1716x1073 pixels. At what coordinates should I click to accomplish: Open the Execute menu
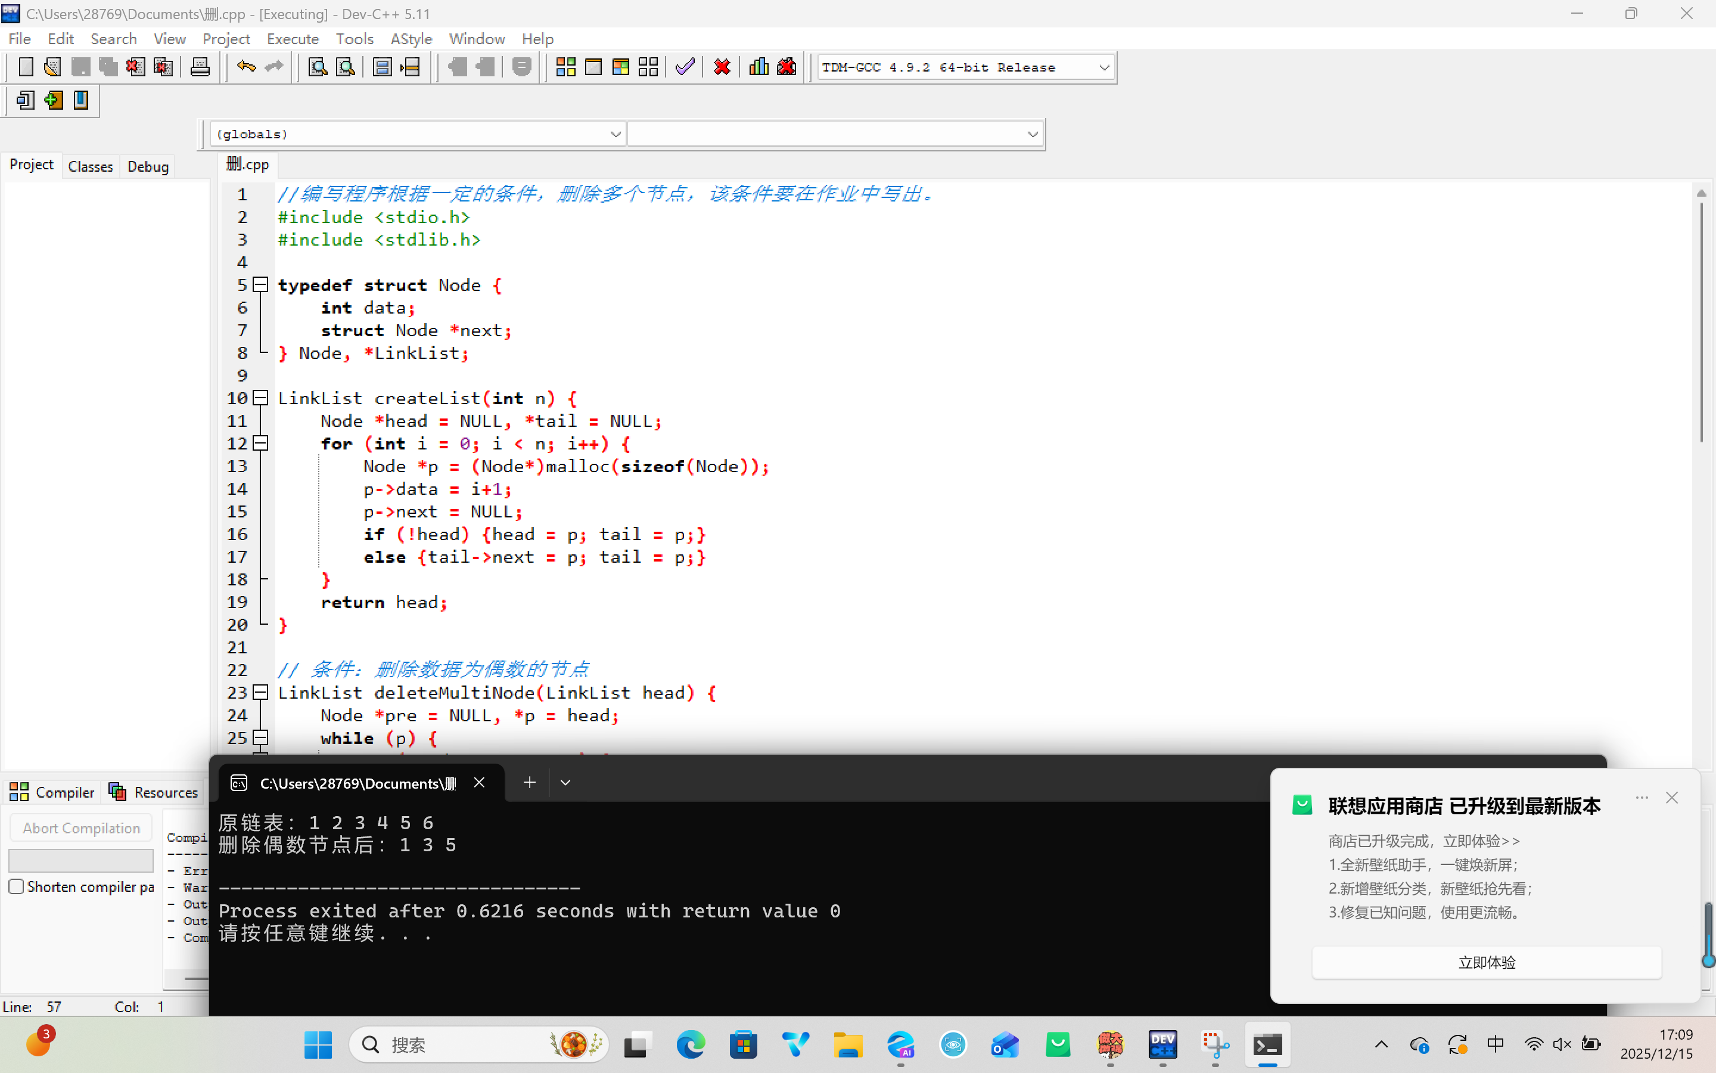[292, 38]
